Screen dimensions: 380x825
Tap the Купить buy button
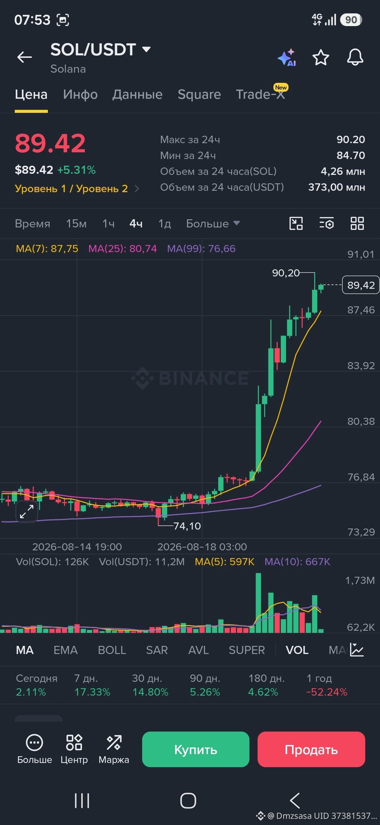196,749
